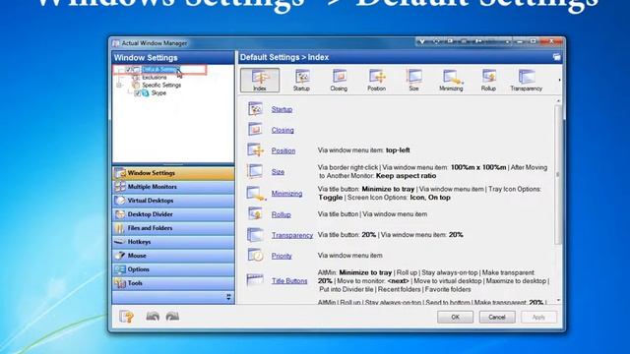
Task: Open the Tools sidebar section
Action: click(173, 283)
